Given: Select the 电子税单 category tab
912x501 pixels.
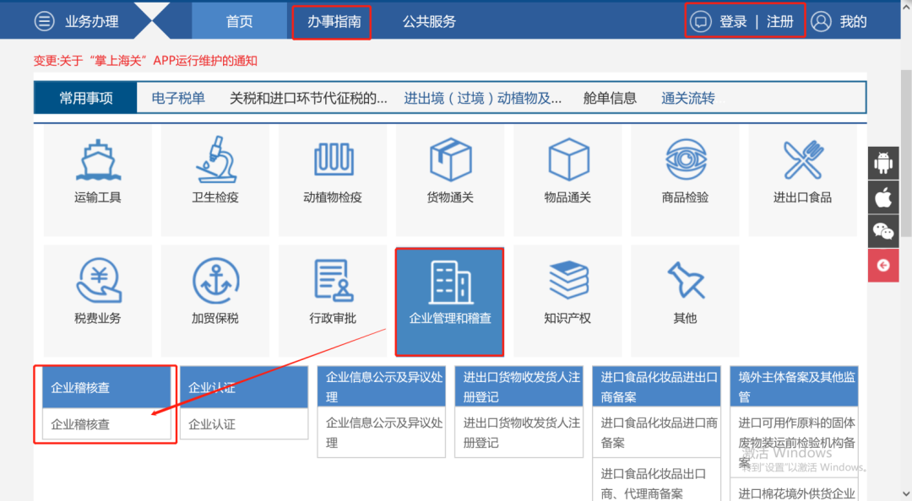Looking at the screenshot, I should pyautogui.click(x=176, y=97).
